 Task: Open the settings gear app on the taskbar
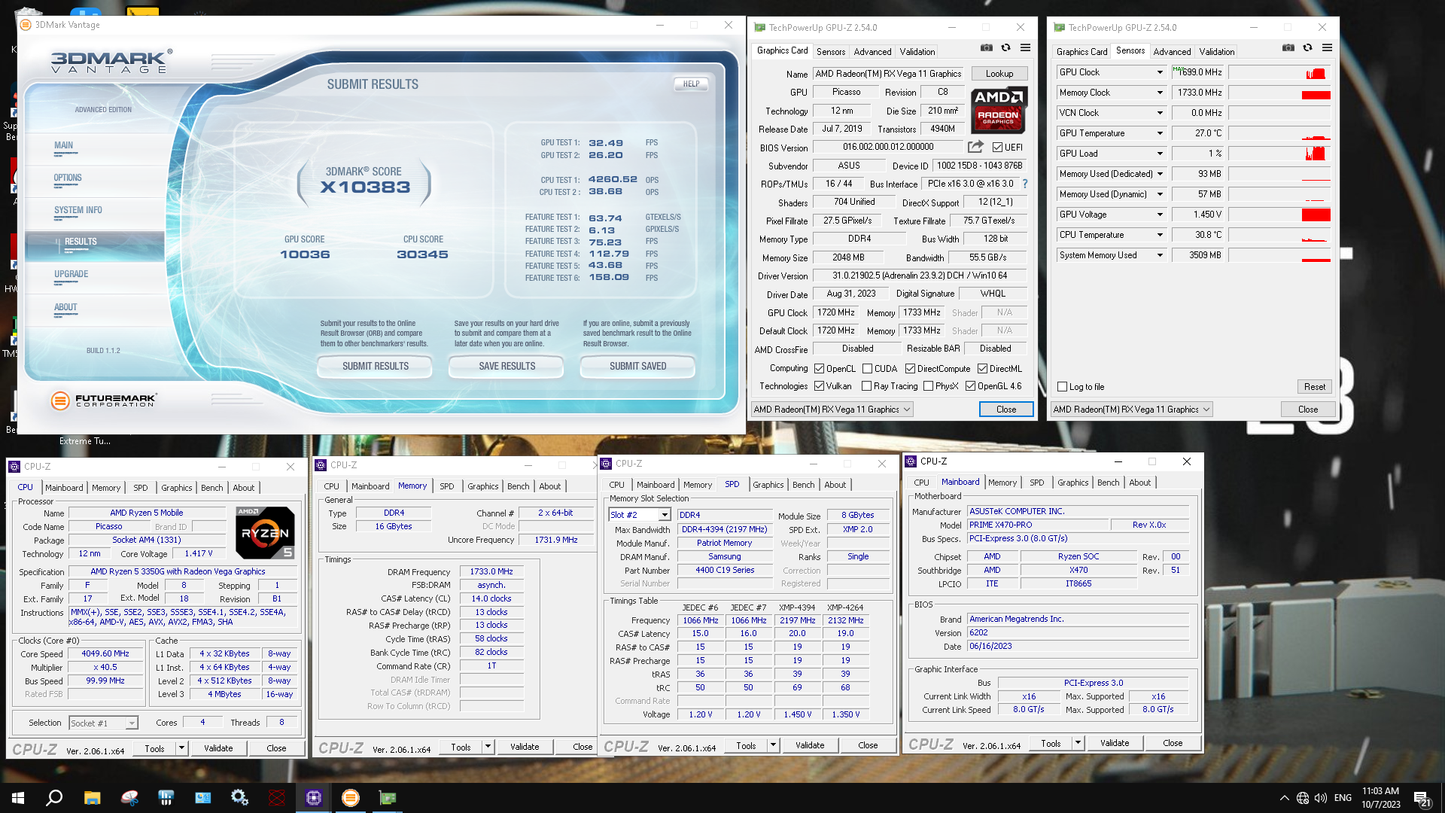click(x=240, y=798)
